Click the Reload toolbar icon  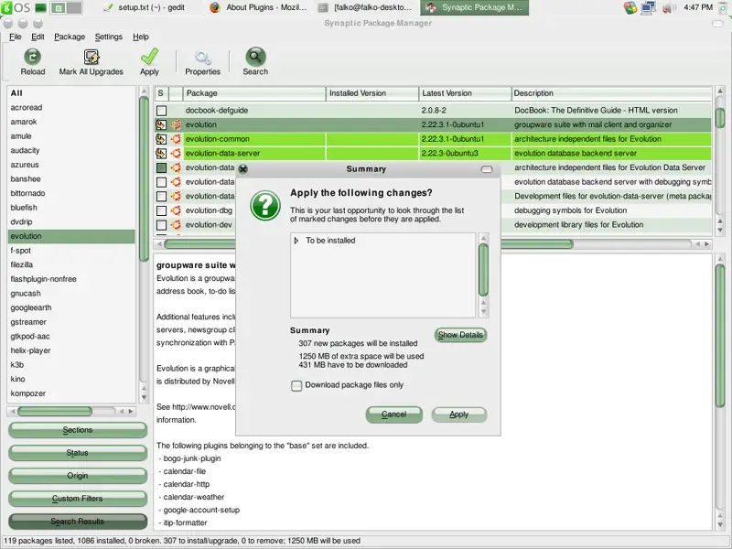pos(32,57)
